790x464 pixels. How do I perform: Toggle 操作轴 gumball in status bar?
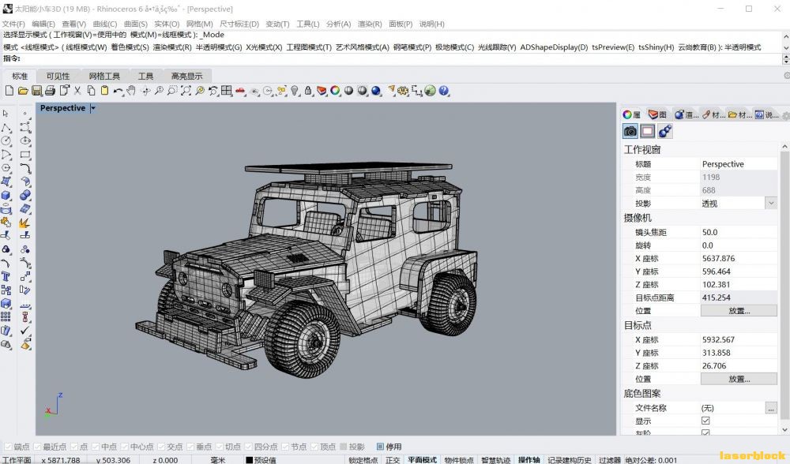tap(529, 460)
